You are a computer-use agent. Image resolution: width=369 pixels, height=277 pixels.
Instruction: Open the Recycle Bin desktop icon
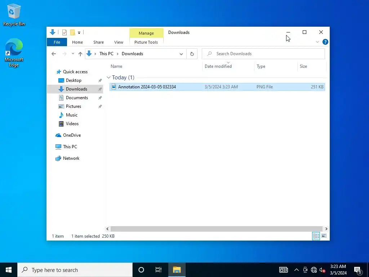(x=14, y=14)
